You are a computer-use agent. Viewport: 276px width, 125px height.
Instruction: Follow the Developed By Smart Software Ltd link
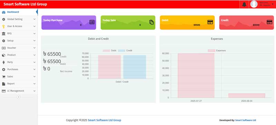point(246,120)
